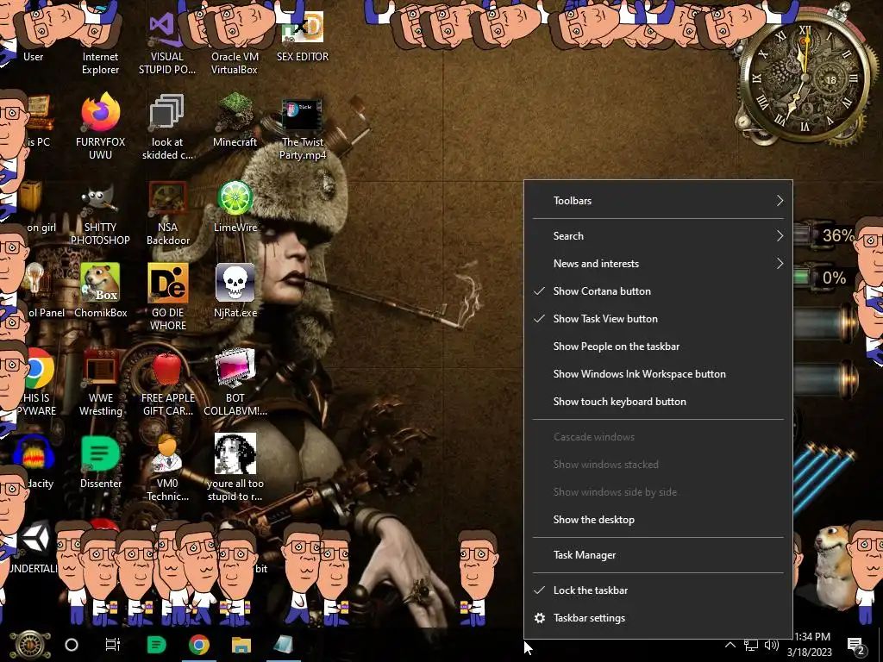The height and width of the screenshot is (662, 883).
Task: Select the Oracle VM VirtualBox icon
Action: [235, 44]
